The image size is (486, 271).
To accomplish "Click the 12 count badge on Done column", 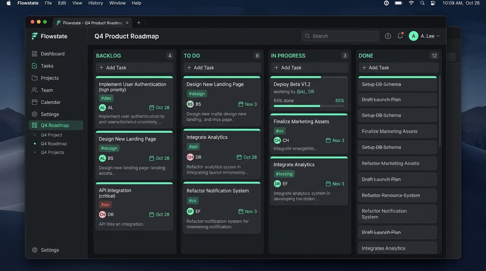I will pos(434,56).
